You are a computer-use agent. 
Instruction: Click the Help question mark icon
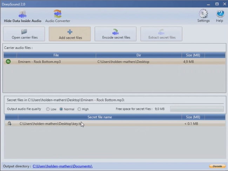pos(220,14)
